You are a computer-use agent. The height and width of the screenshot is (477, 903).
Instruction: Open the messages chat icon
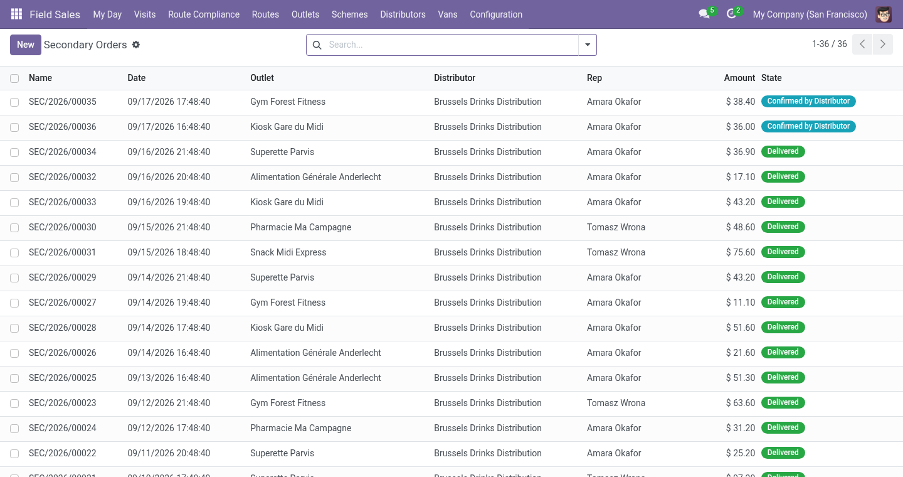pos(704,14)
